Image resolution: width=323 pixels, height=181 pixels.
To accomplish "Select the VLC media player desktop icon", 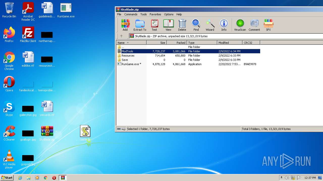I will (9, 159).
